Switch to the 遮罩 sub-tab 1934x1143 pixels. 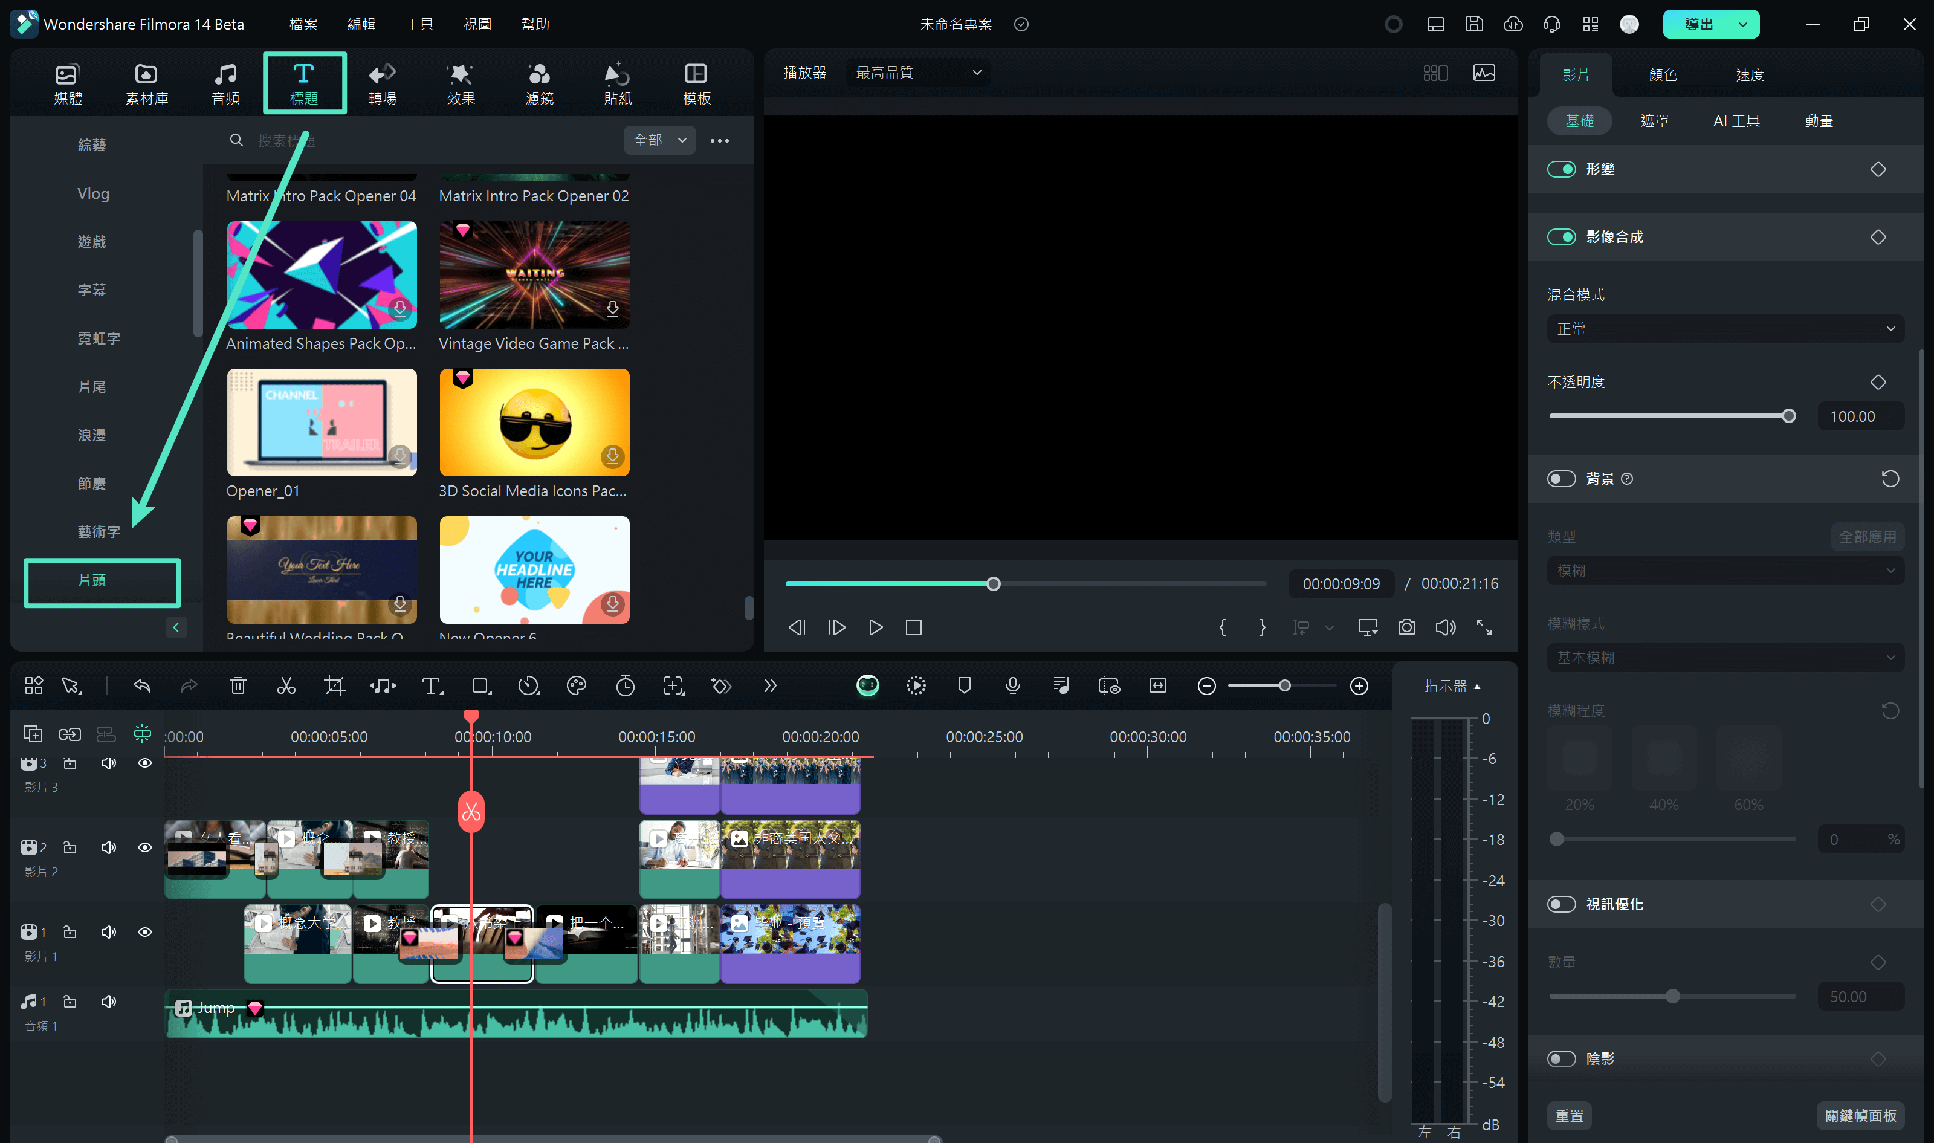tap(1654, 121)
